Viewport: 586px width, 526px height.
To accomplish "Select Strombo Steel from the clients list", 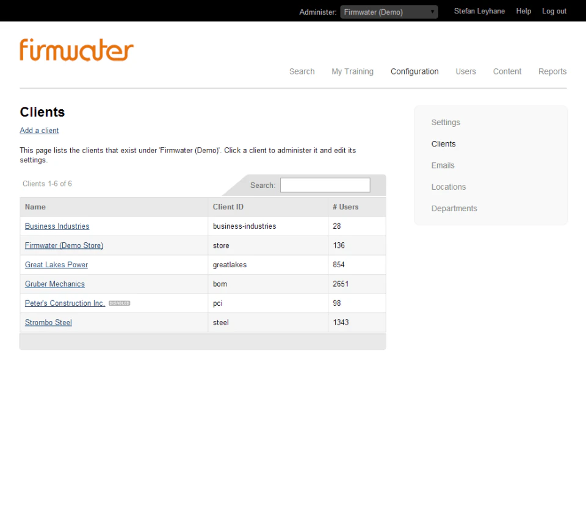I will tap(48, 322).
